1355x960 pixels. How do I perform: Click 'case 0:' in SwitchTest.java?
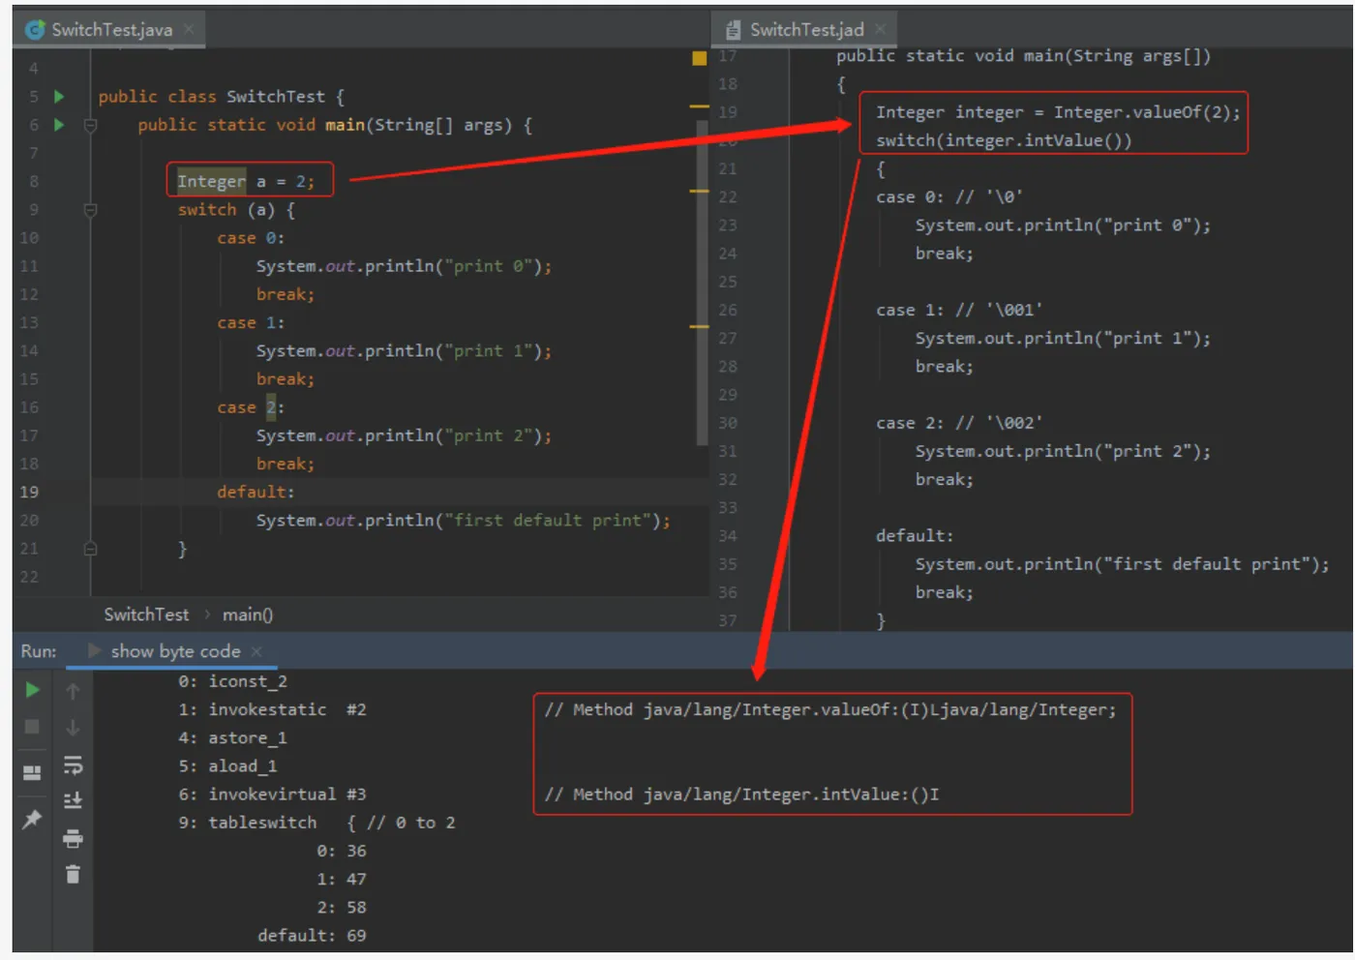pos(251,238)
